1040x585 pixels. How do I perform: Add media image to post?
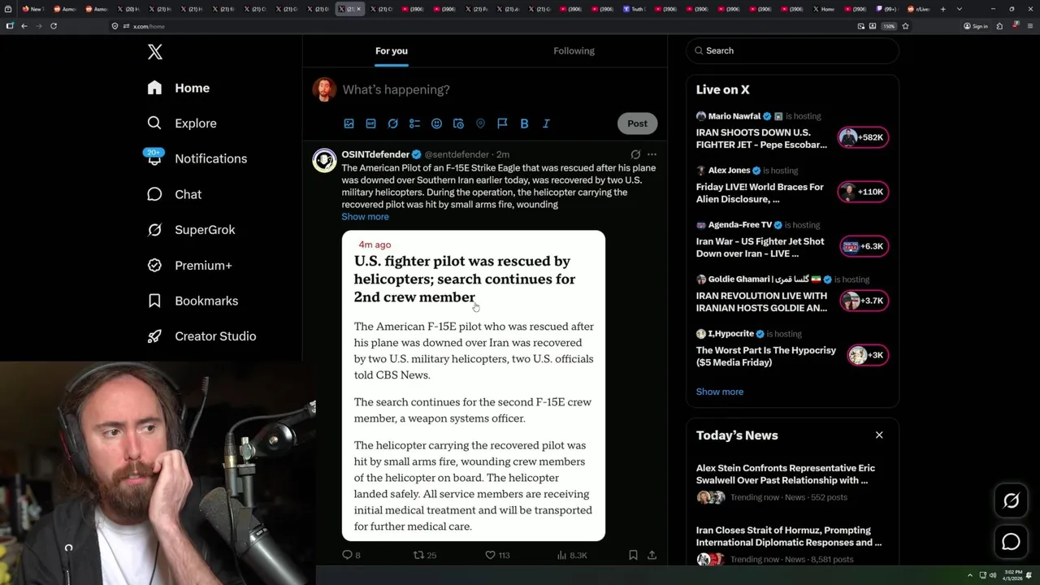click(x=349, y=123)
